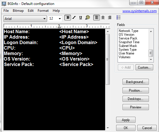The image size is (159, 132).
Task: Click the ruler tab stop marker at 2
Action: click(x=59, y=27)
